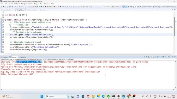Click the Save All toolbar icon

click(x=7, y=7)
